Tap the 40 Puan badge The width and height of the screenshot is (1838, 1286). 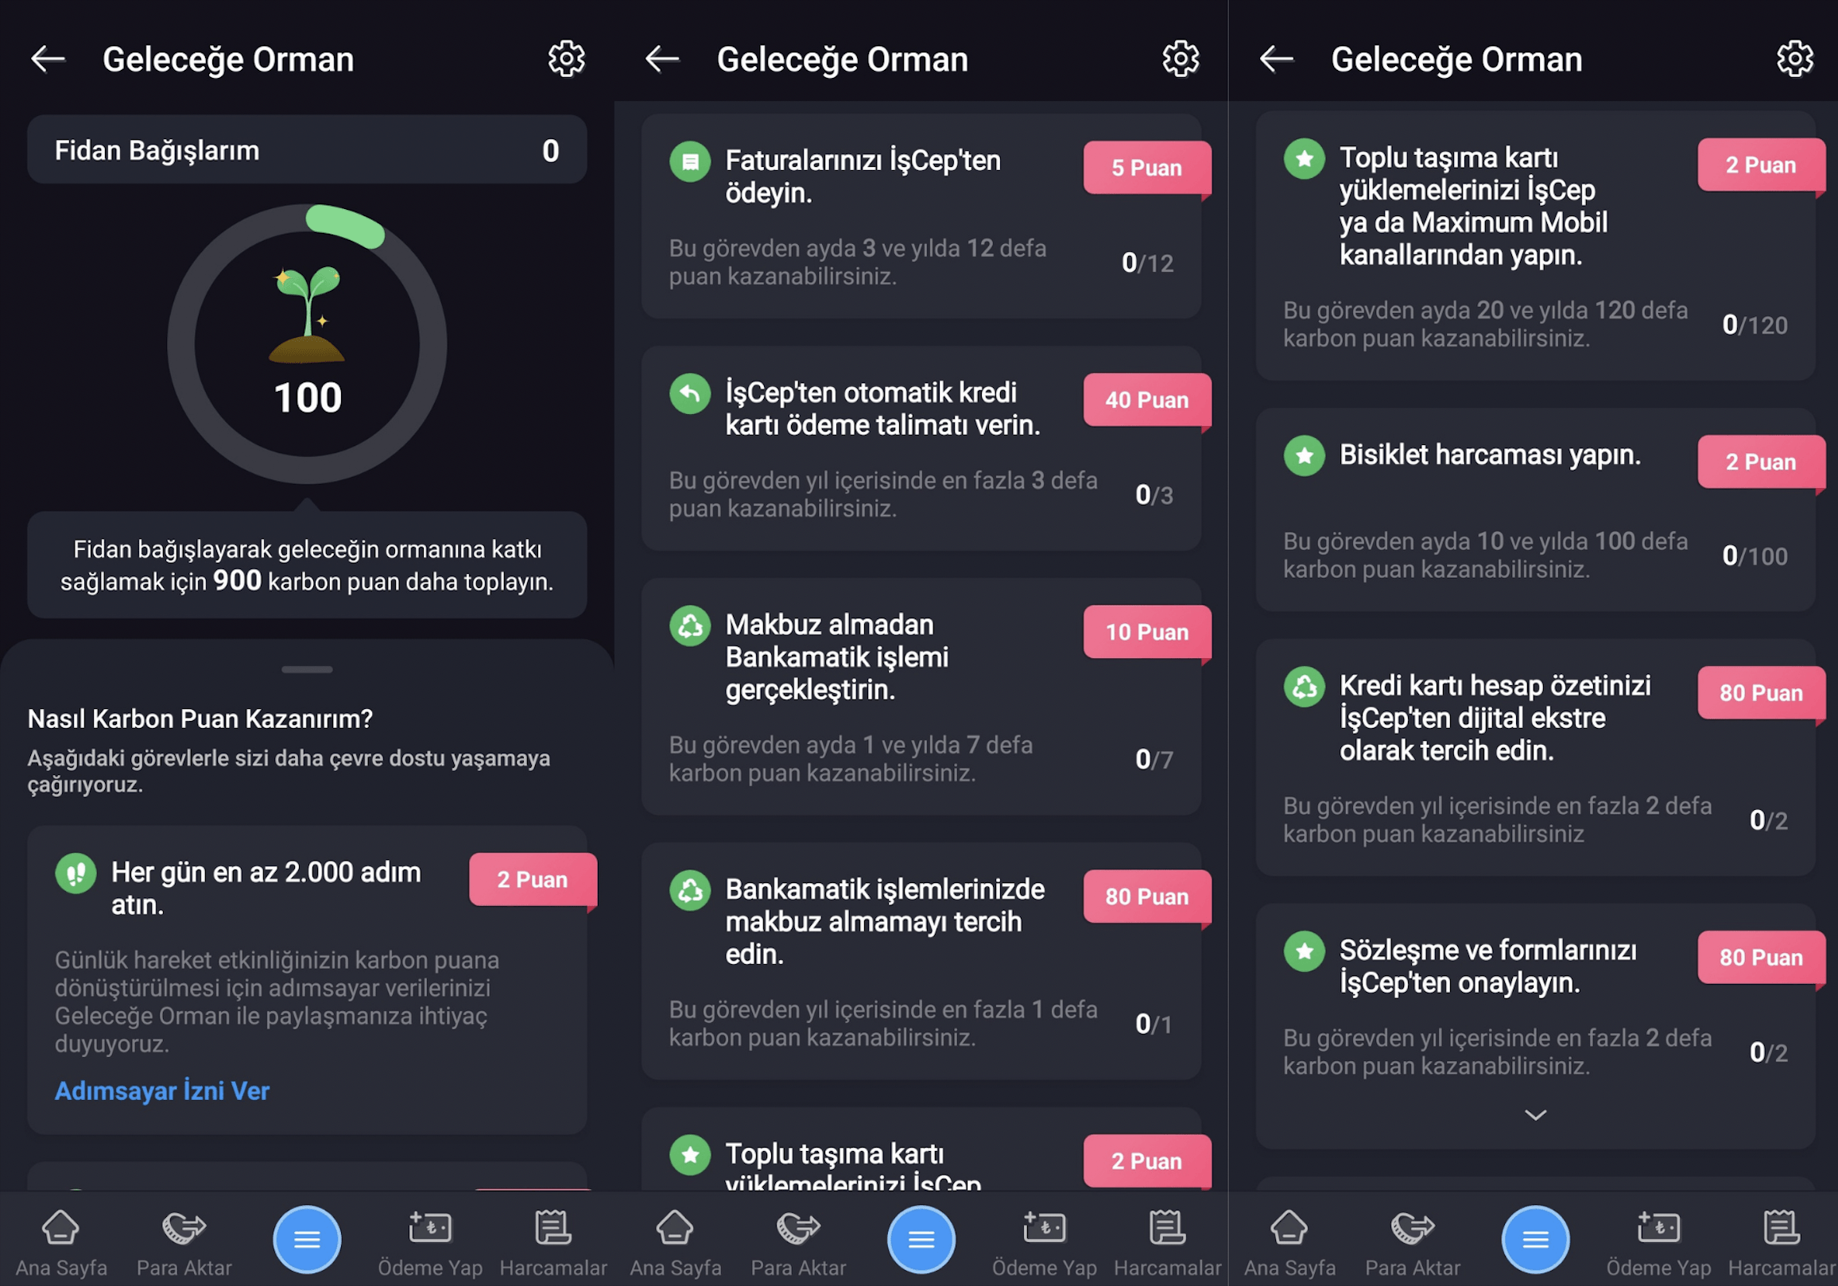(x=1146, y=400)
